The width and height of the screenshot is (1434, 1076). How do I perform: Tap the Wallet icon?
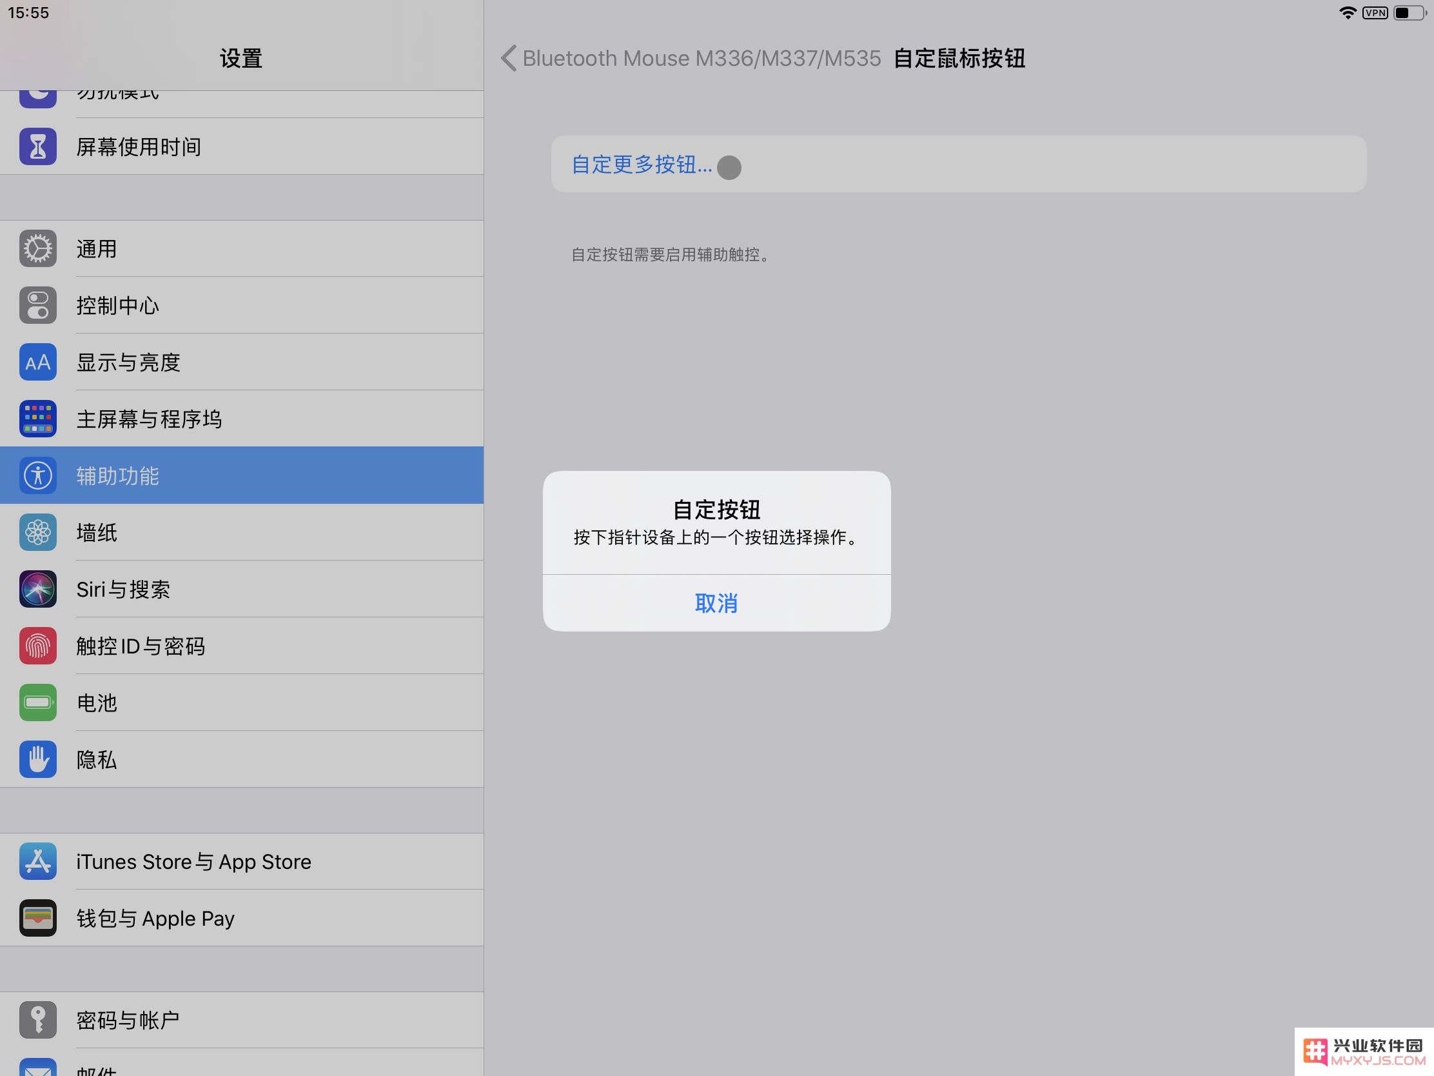coord(37,919)
